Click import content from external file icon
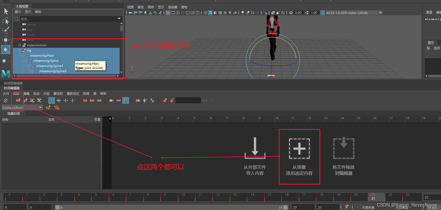 255,148
